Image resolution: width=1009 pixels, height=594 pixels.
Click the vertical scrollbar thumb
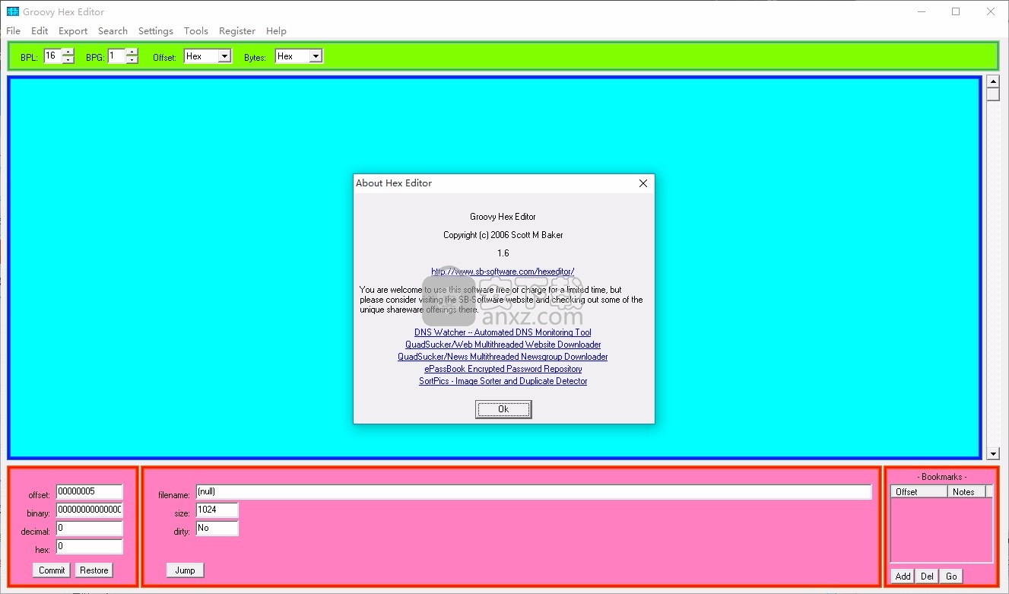993,95
